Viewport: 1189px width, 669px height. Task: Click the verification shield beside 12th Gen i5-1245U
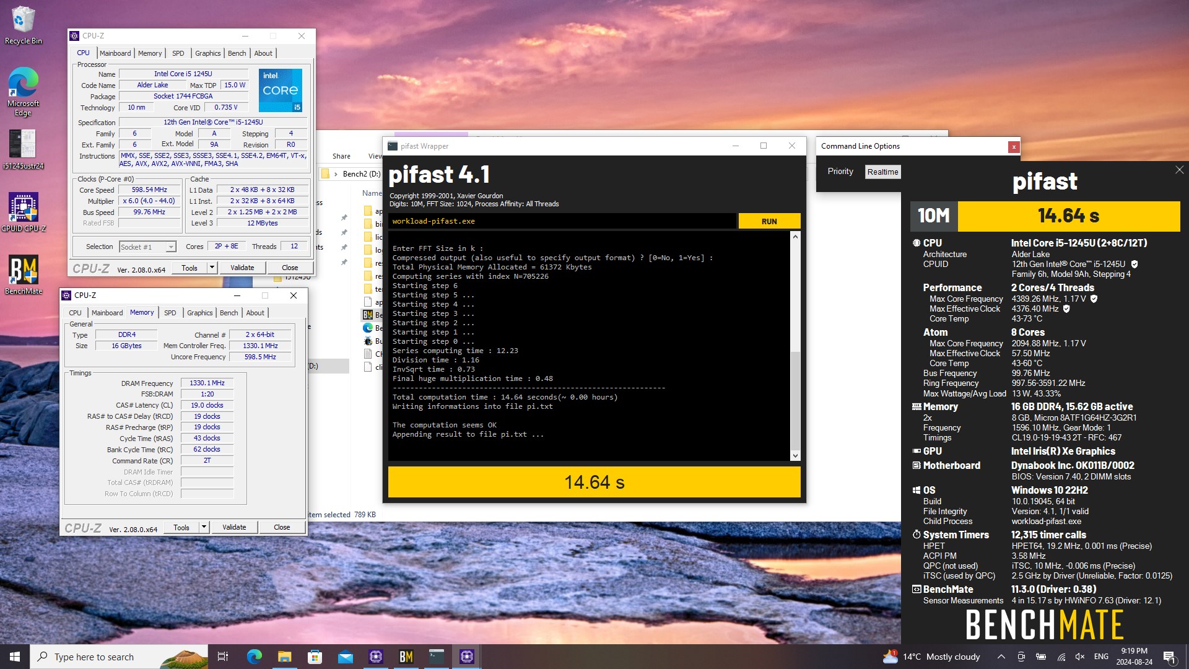click(x=1135, y=264)
